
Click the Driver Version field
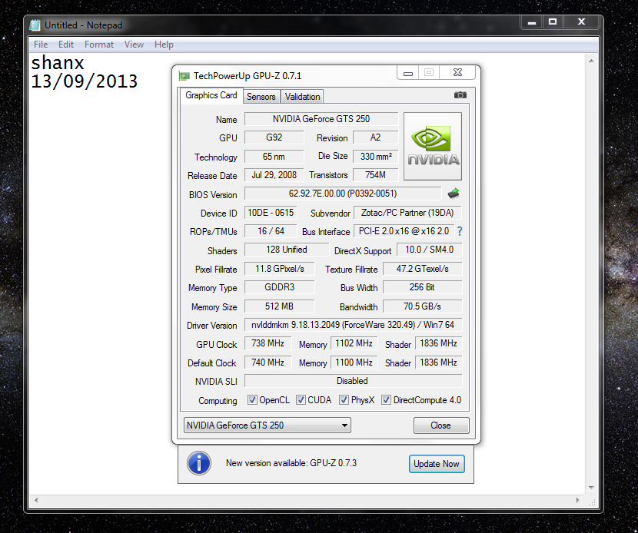353,325
